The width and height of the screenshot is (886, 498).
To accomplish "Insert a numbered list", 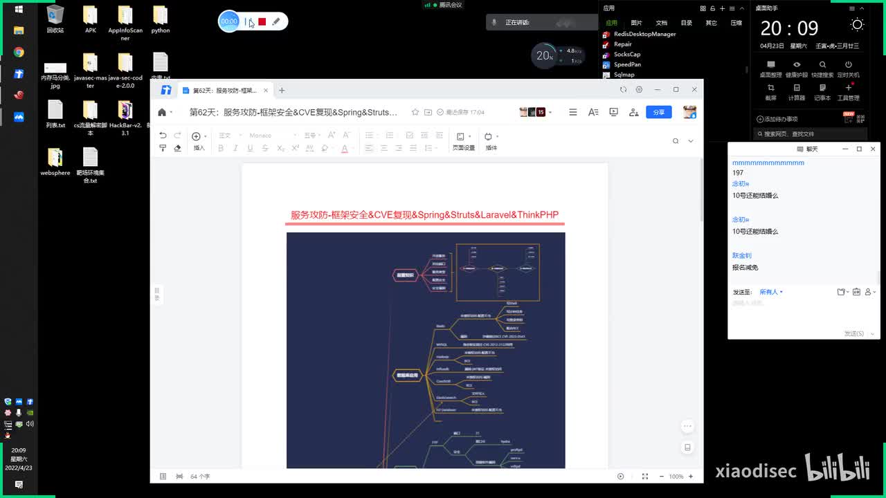I will 388,136.
